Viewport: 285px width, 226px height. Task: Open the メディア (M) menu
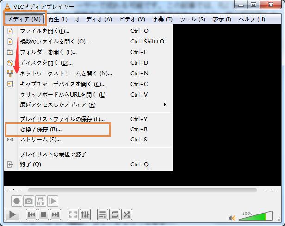[x=24, y=19]
